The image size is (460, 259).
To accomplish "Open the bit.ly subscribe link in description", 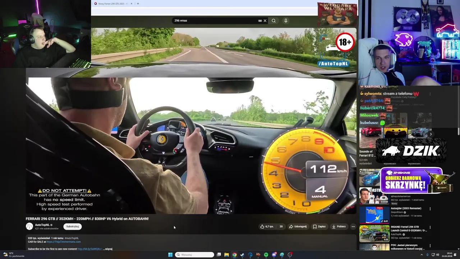I will (90, 249).
